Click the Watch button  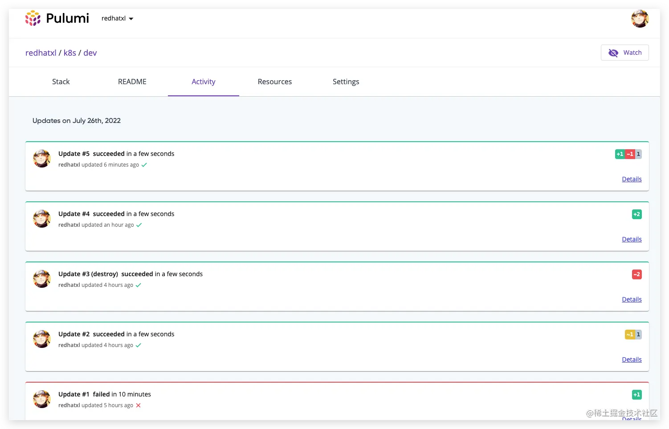pos(624,53)
